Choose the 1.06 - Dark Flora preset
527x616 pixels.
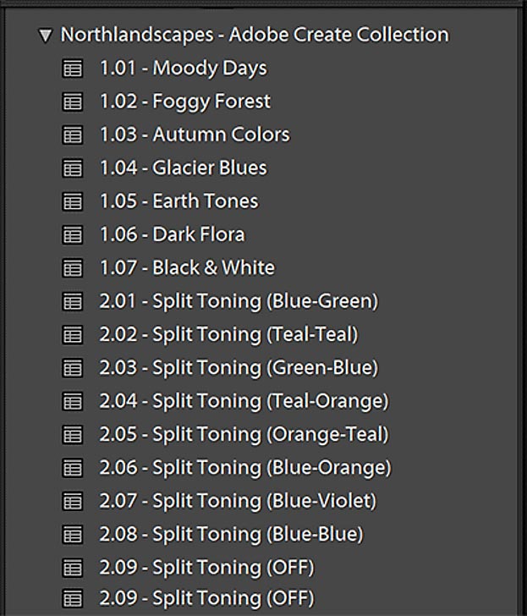pos(172,234)
